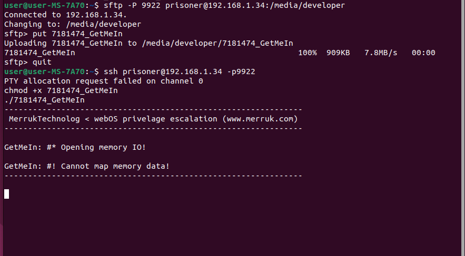Screen dimensions: 465x256
Task: Click the 00:00 transfer time remaining
Action: coord(423,53)
